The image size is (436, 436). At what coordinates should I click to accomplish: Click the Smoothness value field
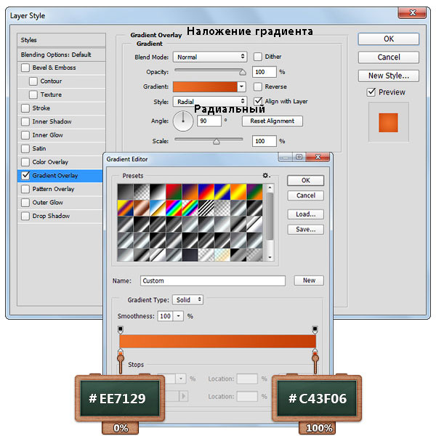(165, 316)
